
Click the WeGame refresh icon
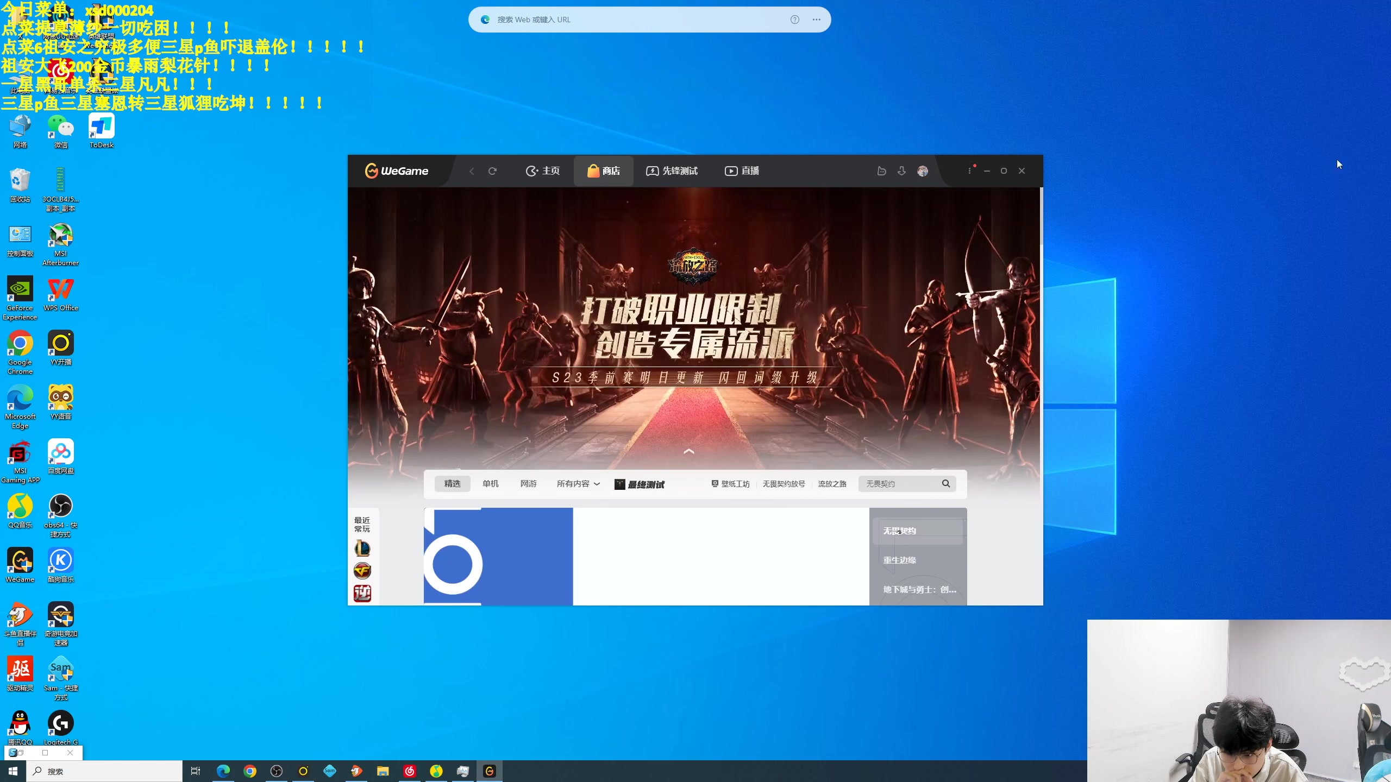click(492, 171)
